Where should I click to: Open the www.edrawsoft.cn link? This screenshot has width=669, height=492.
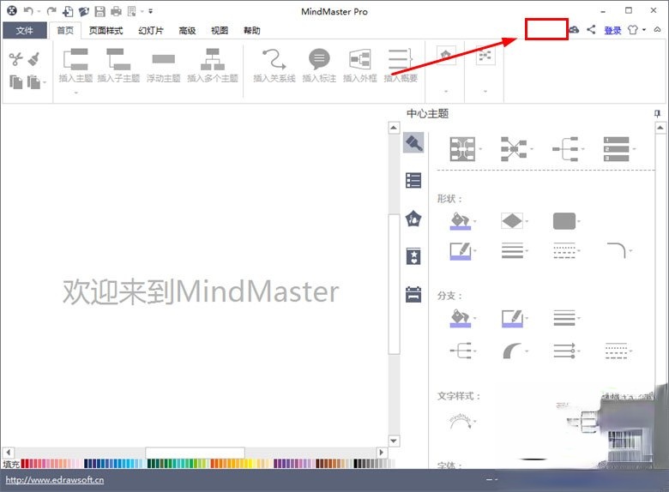coord(55,480)
